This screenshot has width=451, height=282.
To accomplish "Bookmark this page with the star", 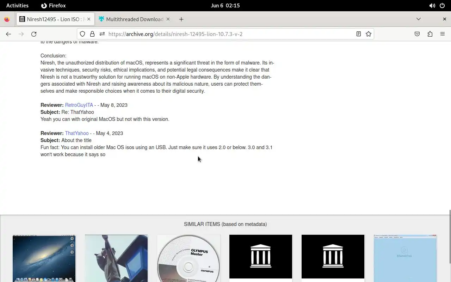I will point(369,34).
